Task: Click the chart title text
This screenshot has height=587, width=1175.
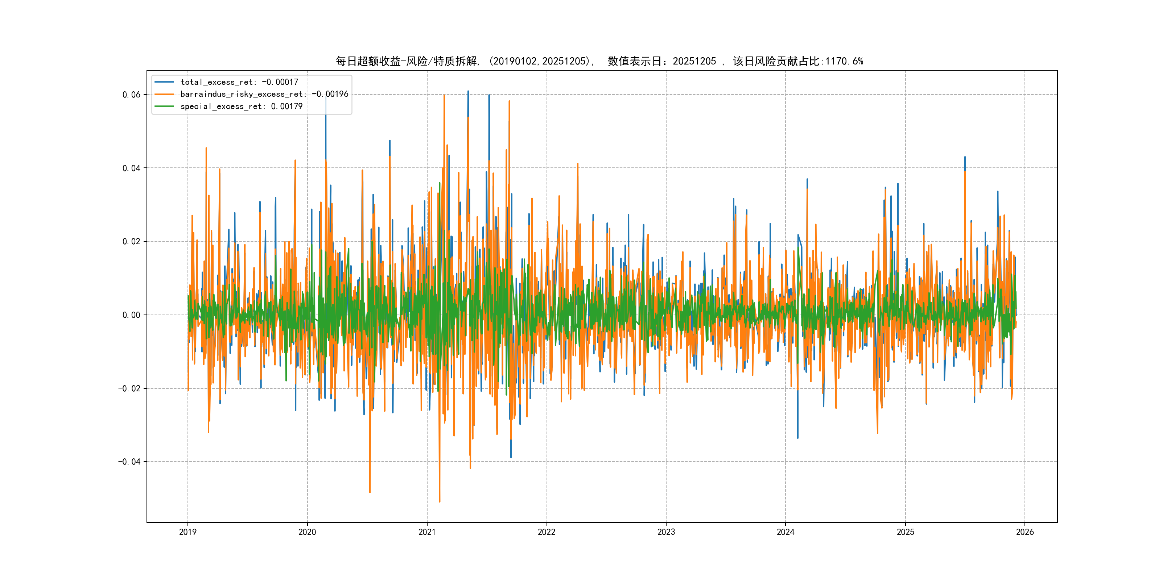Action: 599,61
